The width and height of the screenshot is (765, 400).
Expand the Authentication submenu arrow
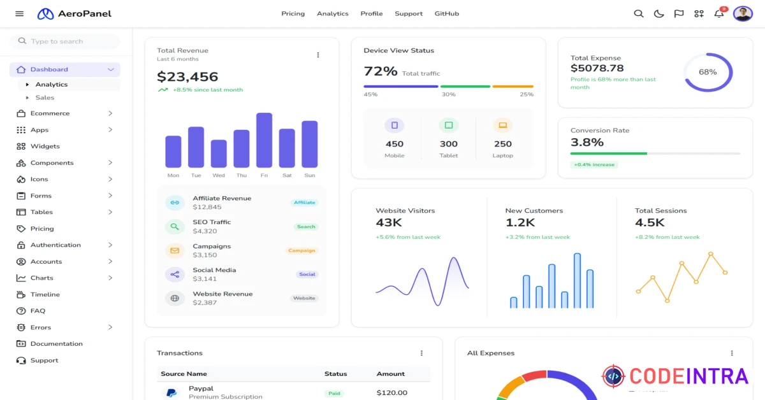click(110, 245)
